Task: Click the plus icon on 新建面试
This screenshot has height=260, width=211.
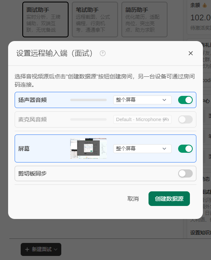Action: point(27,249)
